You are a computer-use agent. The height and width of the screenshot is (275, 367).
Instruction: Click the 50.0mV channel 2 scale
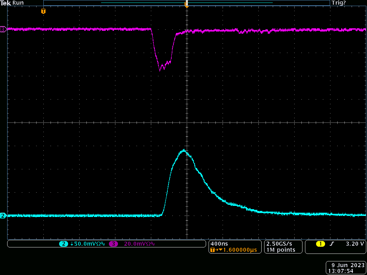(x=87, y=244)
